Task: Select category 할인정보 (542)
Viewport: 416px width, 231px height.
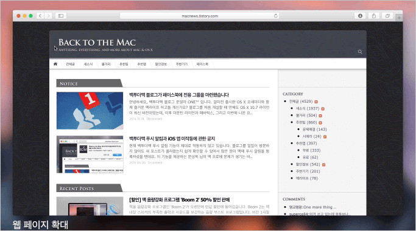Action: (308, 164)
